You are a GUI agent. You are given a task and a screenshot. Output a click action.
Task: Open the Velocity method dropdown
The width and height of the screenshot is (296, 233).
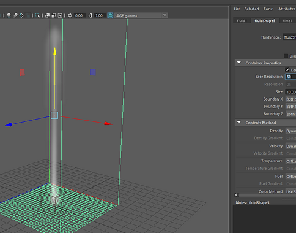coord(290,146)
